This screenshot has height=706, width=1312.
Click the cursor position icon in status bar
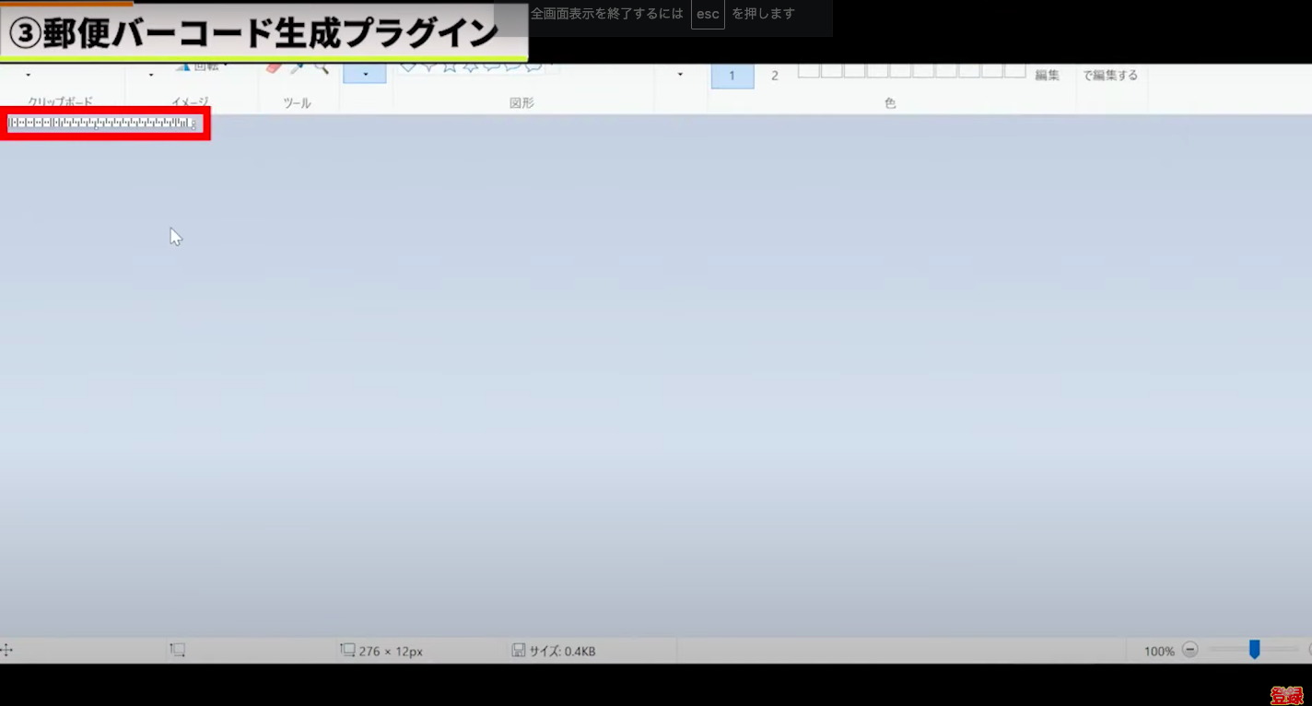point(6,651)
